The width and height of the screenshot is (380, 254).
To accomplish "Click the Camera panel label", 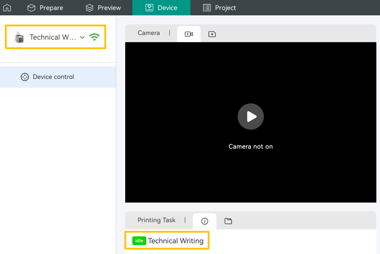I will coord(148,33).
